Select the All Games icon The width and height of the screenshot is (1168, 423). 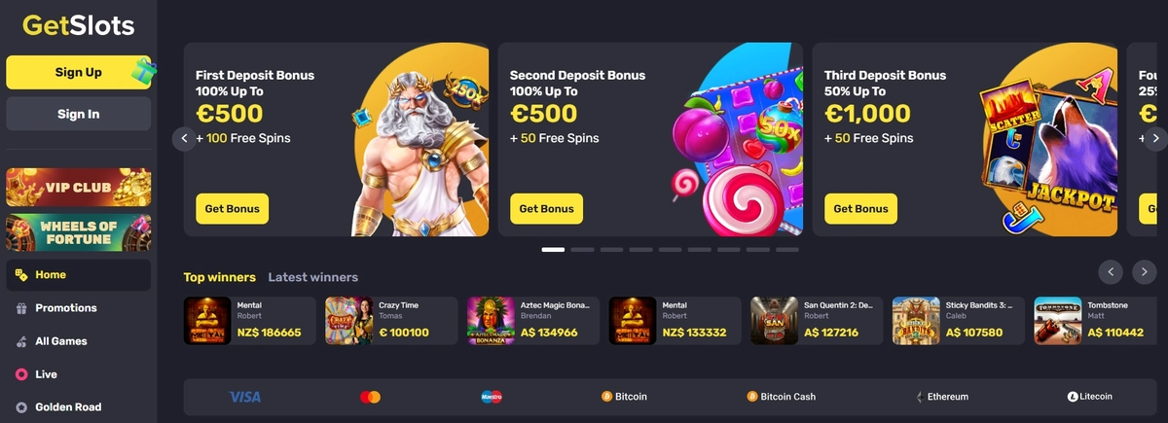[x=21, y=341]
